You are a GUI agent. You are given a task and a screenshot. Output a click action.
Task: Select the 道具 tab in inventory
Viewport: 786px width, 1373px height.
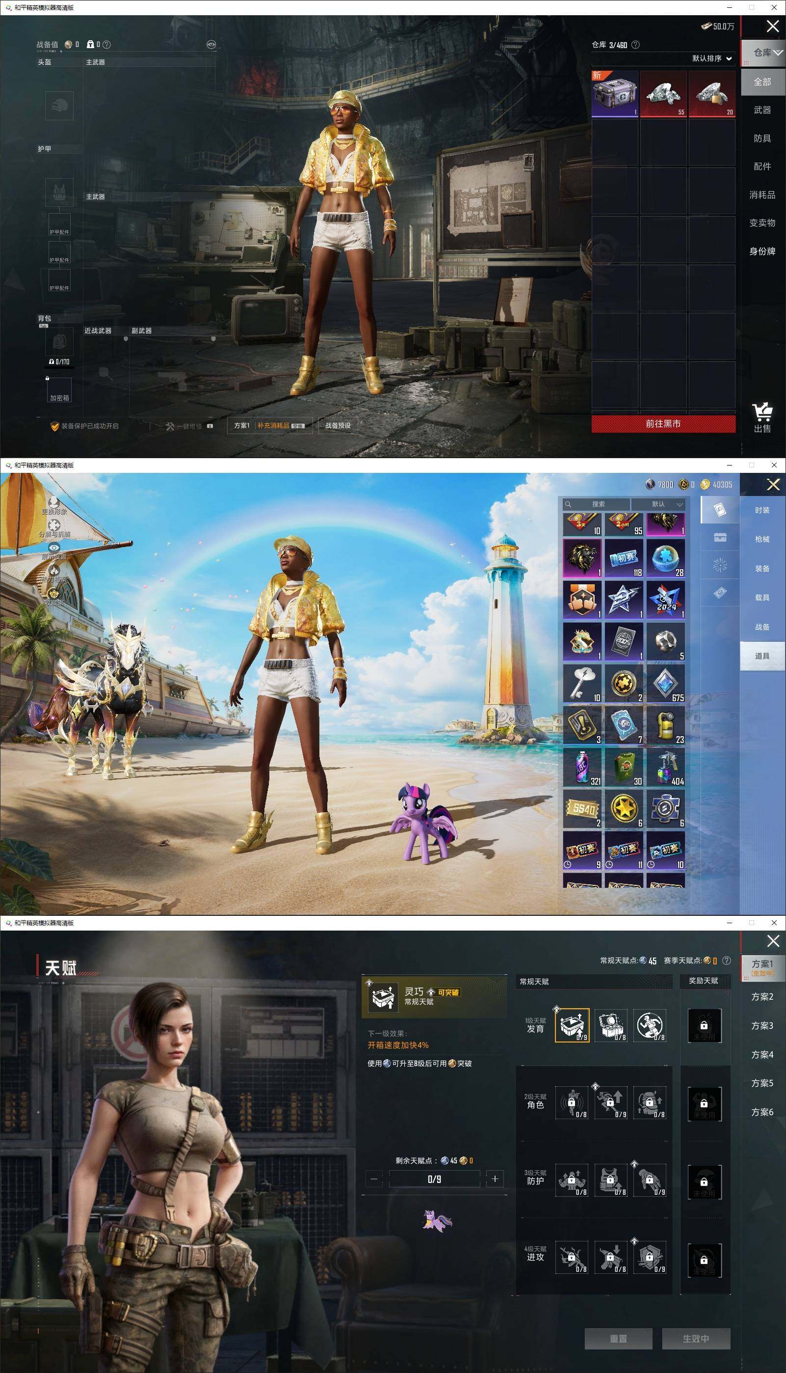tap(762, 656)
